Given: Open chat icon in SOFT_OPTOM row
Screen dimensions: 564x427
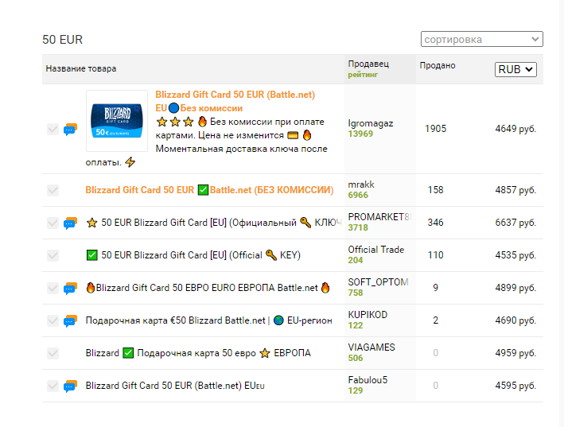Looking at the screenshot, I should (x=70, y=289).
